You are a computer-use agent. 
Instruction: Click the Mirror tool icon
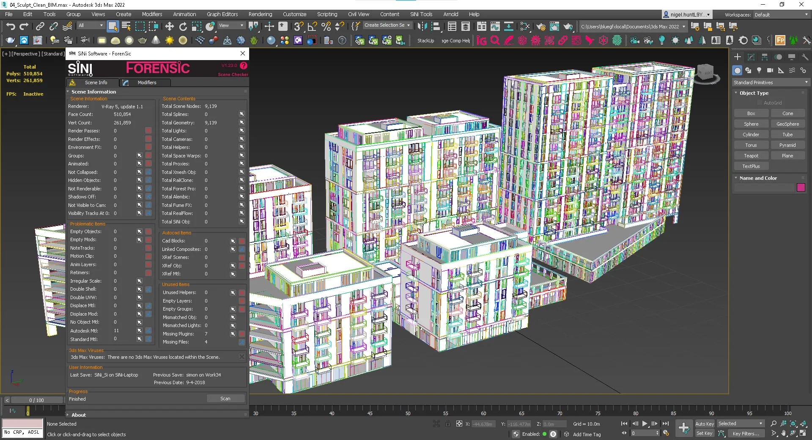click(422, 27)
